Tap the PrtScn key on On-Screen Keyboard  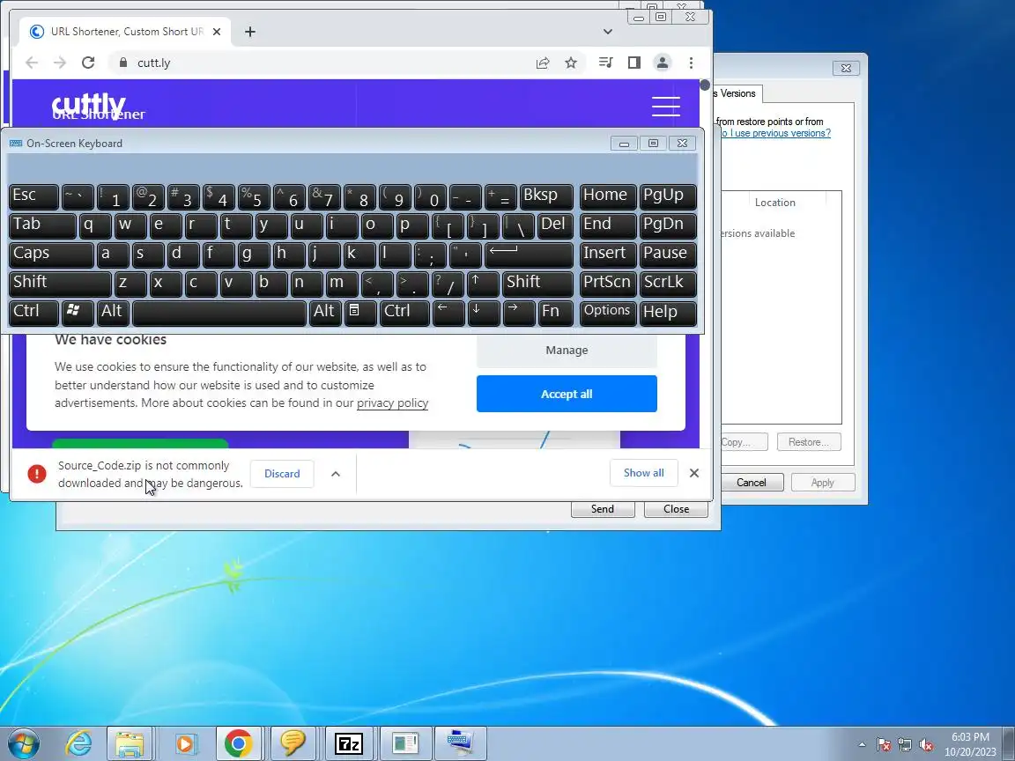click(608, 284)
